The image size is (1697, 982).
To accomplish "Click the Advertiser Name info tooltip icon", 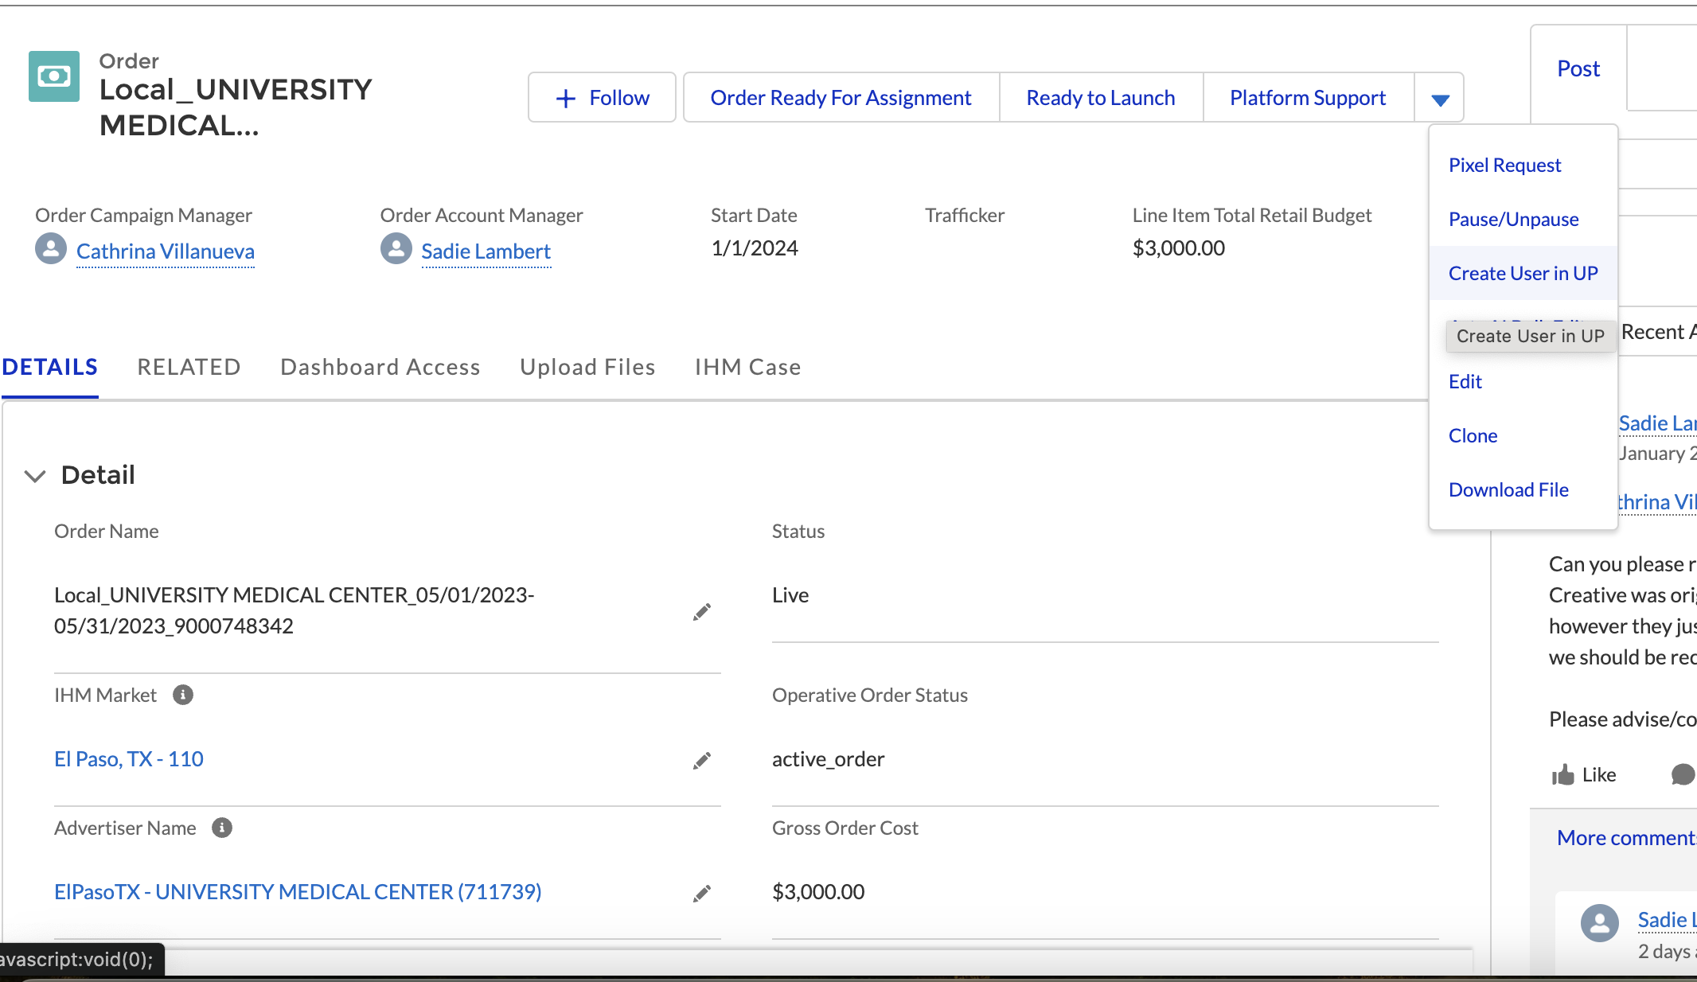I will pyautogui.click(x=223, y=828).
